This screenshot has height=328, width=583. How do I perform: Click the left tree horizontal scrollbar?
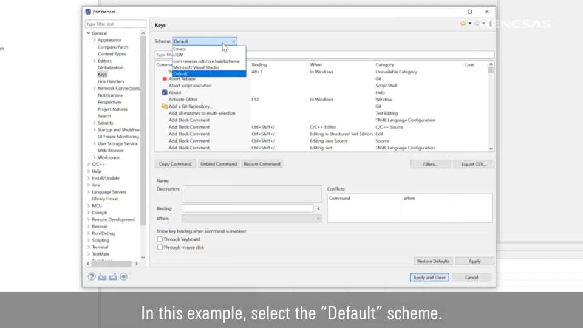[x=114, y=264]
